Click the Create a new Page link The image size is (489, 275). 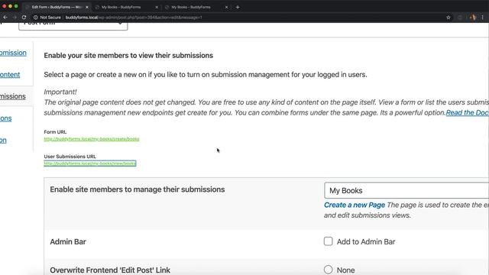tap(355, 205)
